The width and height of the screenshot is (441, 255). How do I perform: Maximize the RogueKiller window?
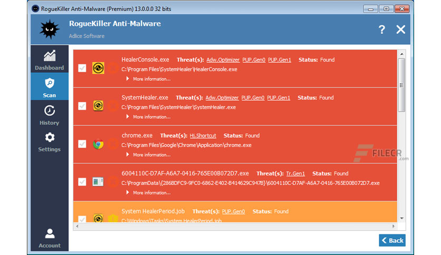386,9
